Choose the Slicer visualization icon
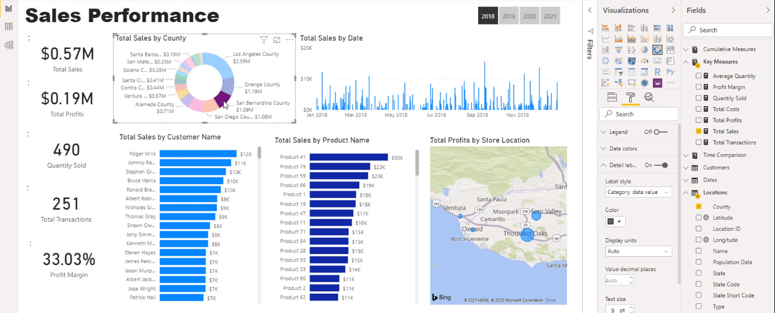775x313 pixels. tap(618, 72)
